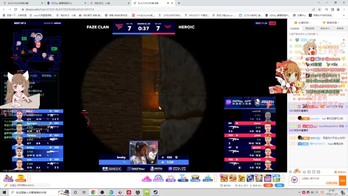Open the red NetEase Music taskbar icon
The image size is (348, 196).
tap(129, 192)
